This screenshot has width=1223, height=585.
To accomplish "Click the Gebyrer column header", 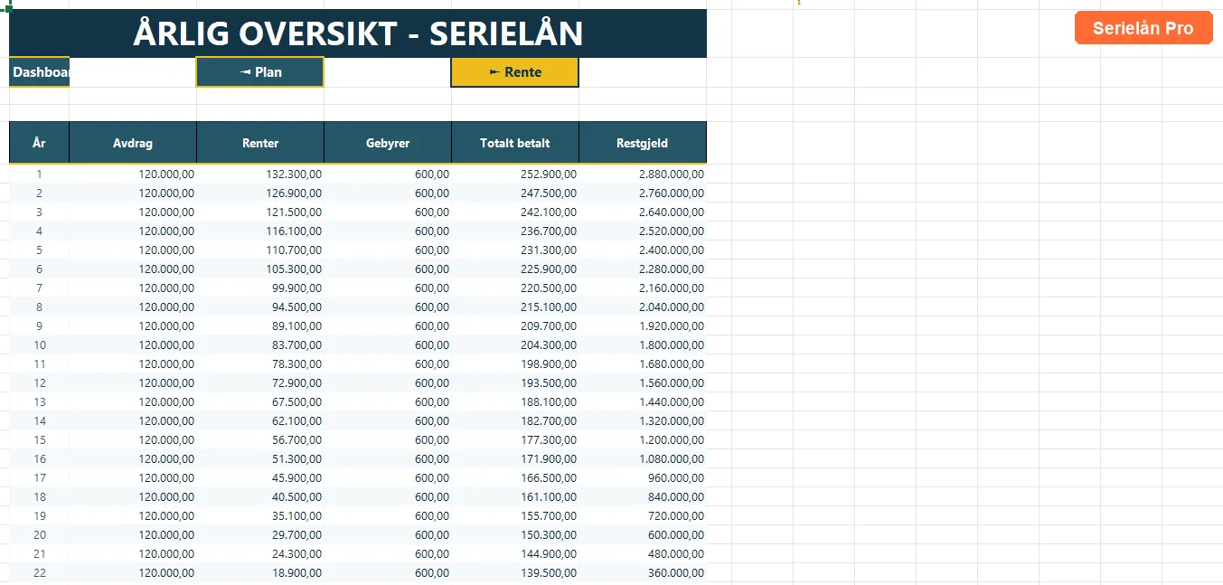I will [388, 143].
